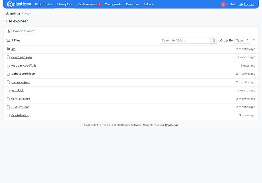Open README.md file
The image size is (262, 183).
(x=20, y=107)
